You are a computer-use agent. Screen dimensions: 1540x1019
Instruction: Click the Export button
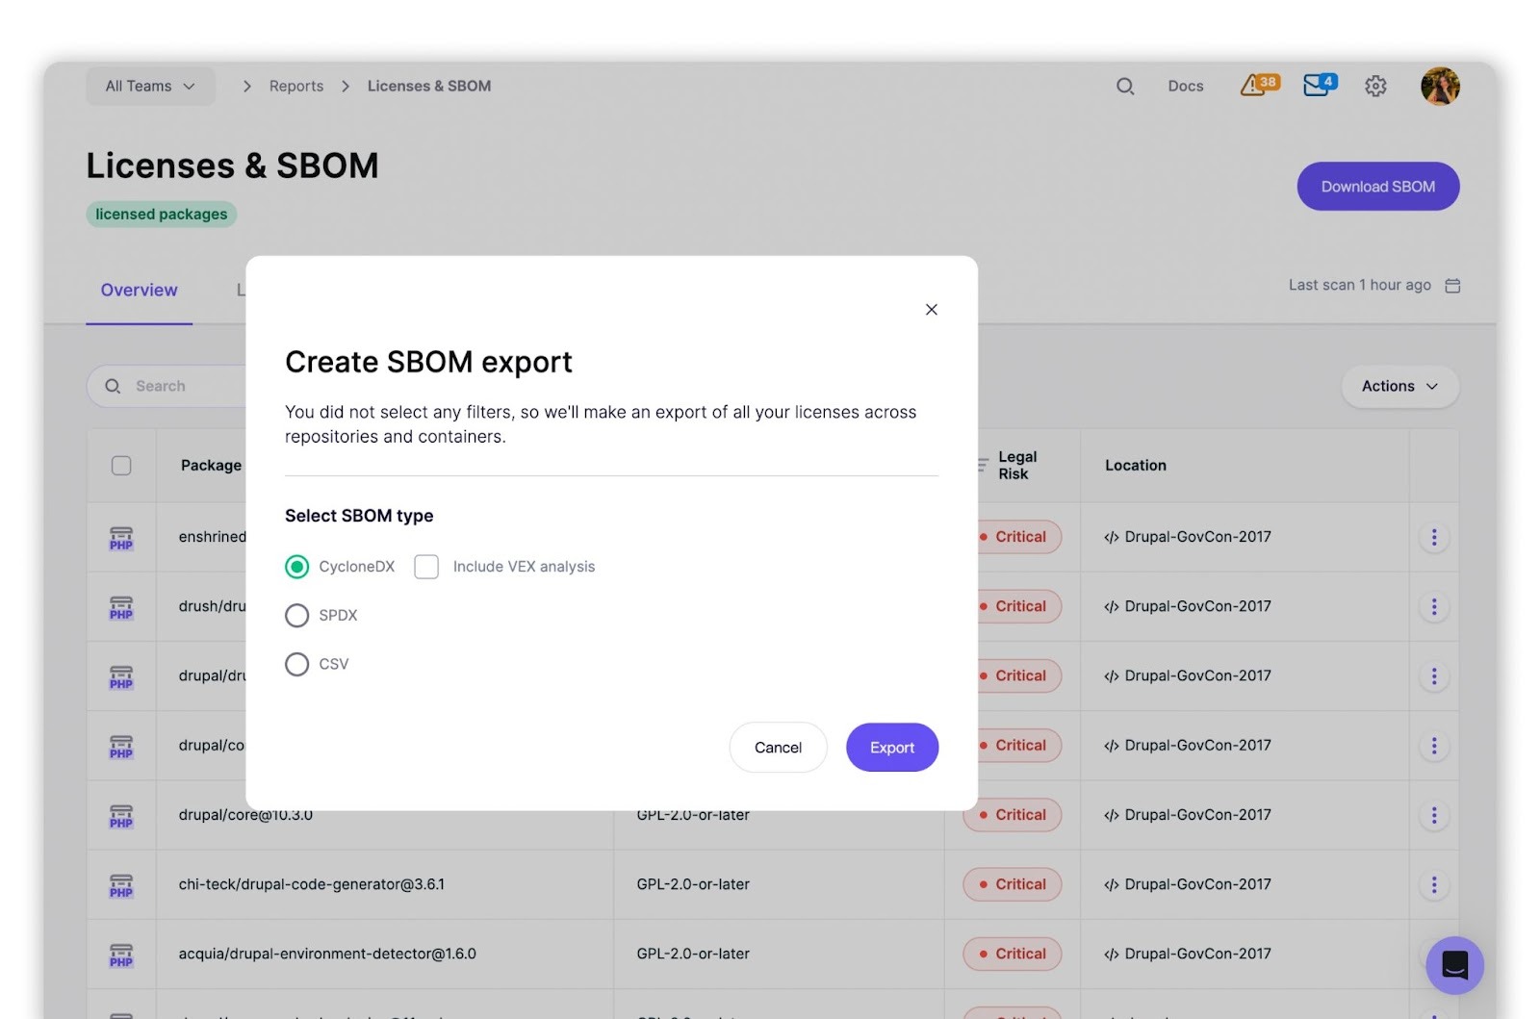tap(891, 748)
